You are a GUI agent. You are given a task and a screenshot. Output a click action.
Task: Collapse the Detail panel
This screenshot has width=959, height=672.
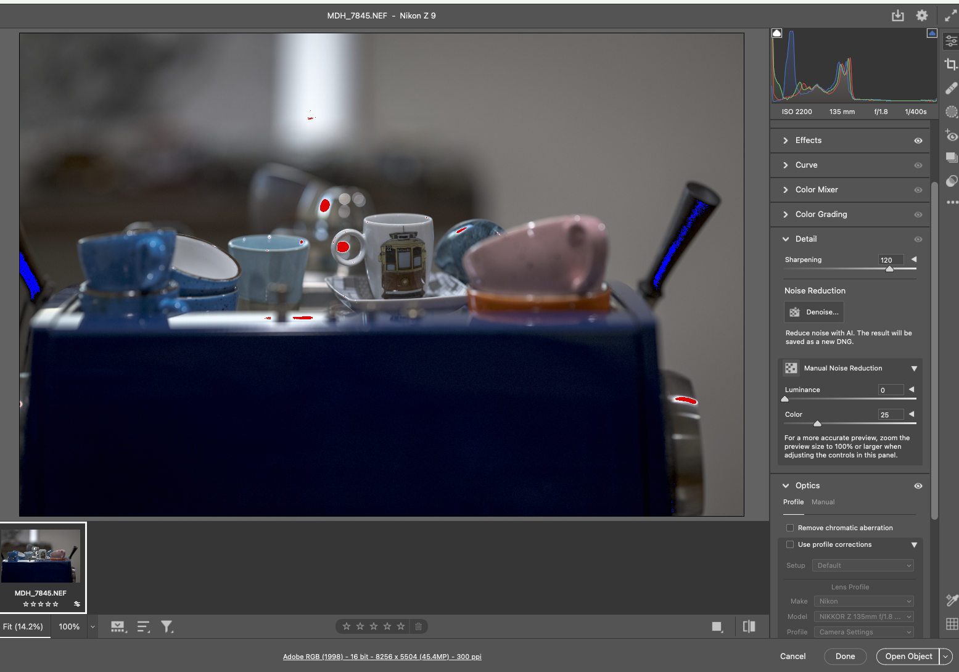(x=786, y=239)
